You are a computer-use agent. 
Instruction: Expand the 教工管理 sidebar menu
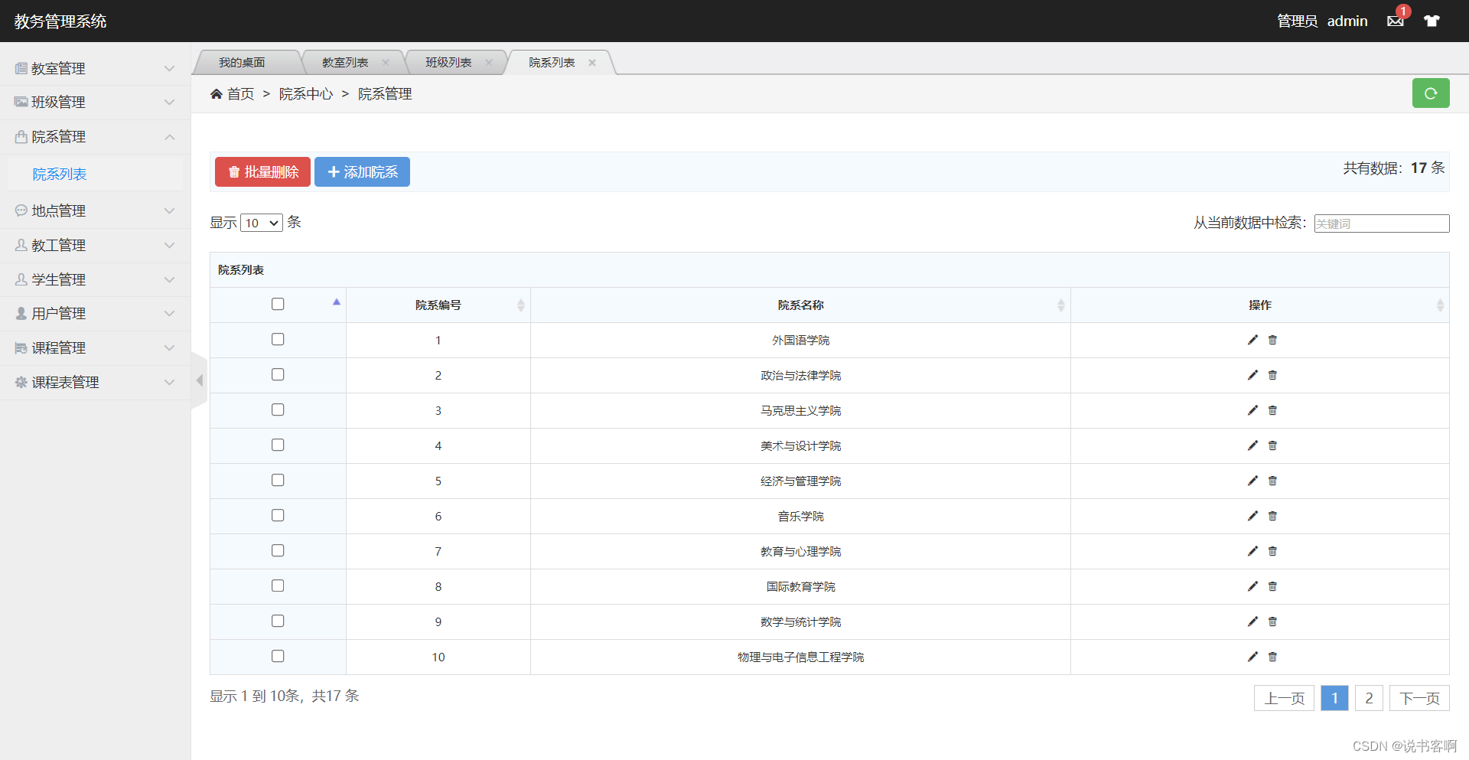pyautogui.click(x=95, y=245)
